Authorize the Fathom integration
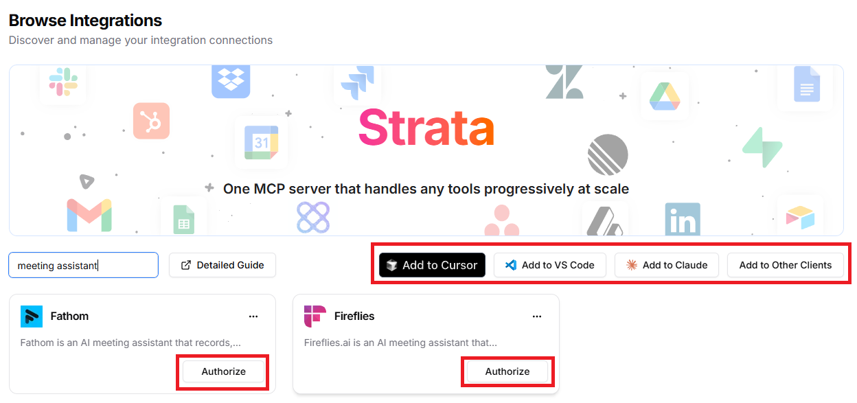Screen dimensions: 857x403 pyautogui.click(x=223, y=371)
